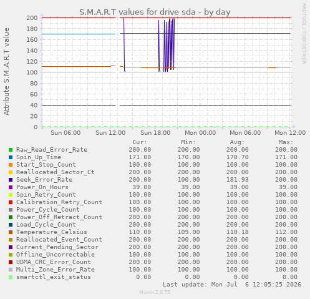Click the graph title for drive sda
This screenshot has height=299, width=310.
[x=155, y=12]
